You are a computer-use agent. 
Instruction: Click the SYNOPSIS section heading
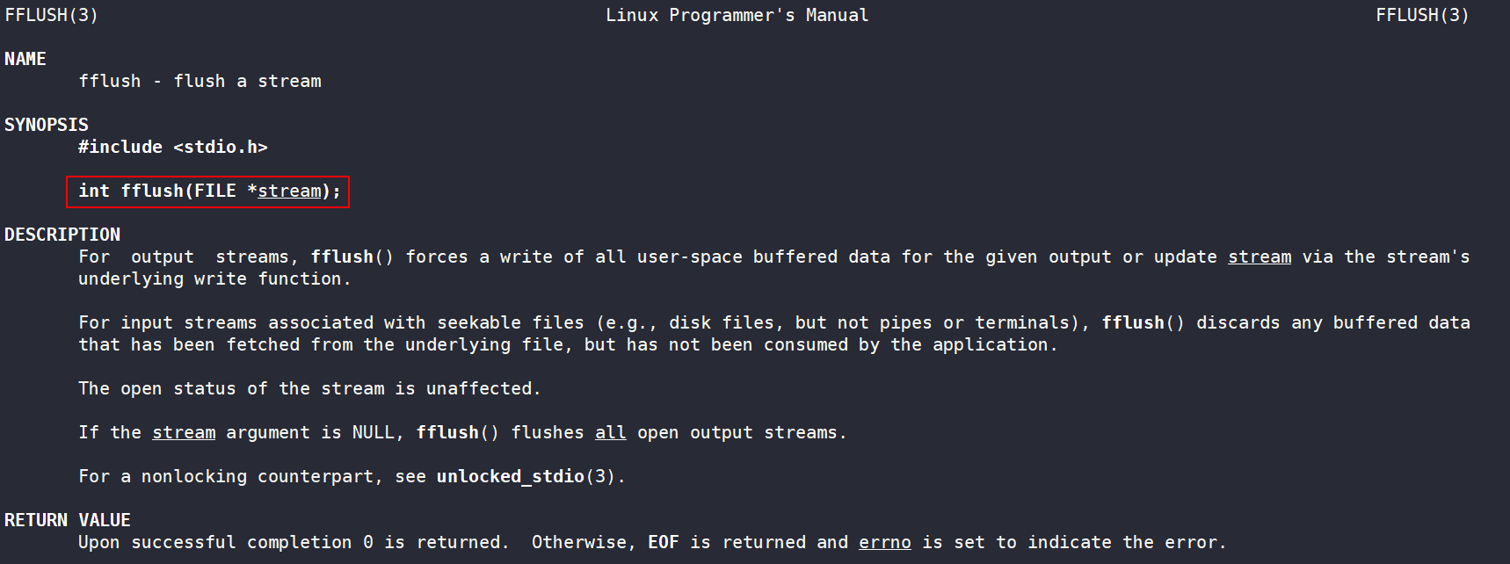[47, 125]
